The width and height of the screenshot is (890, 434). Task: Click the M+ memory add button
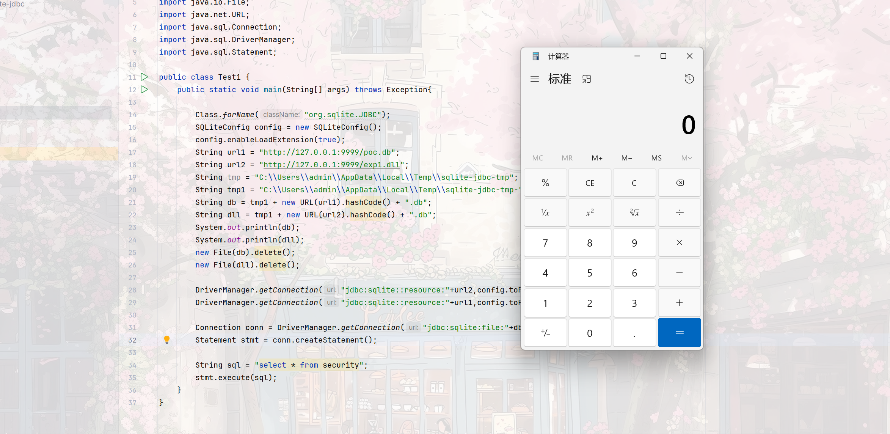[597, 158]
